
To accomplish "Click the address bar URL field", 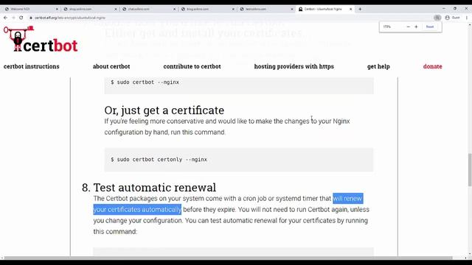I will coord(229,18).
